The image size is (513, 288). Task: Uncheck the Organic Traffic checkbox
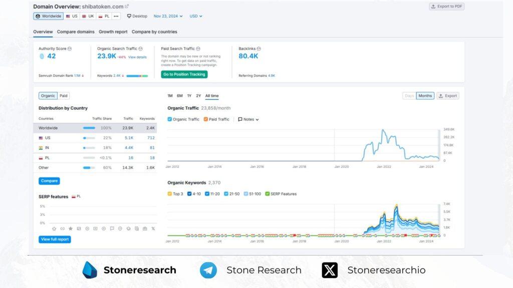(170, 119)
